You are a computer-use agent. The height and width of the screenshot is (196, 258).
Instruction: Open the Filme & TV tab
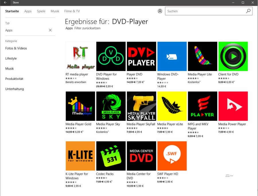click(72, 11)
